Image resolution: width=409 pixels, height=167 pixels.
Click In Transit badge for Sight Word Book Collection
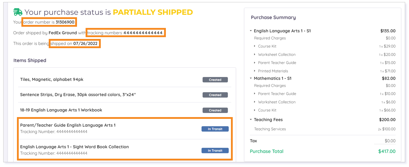[x=215, y=151]
